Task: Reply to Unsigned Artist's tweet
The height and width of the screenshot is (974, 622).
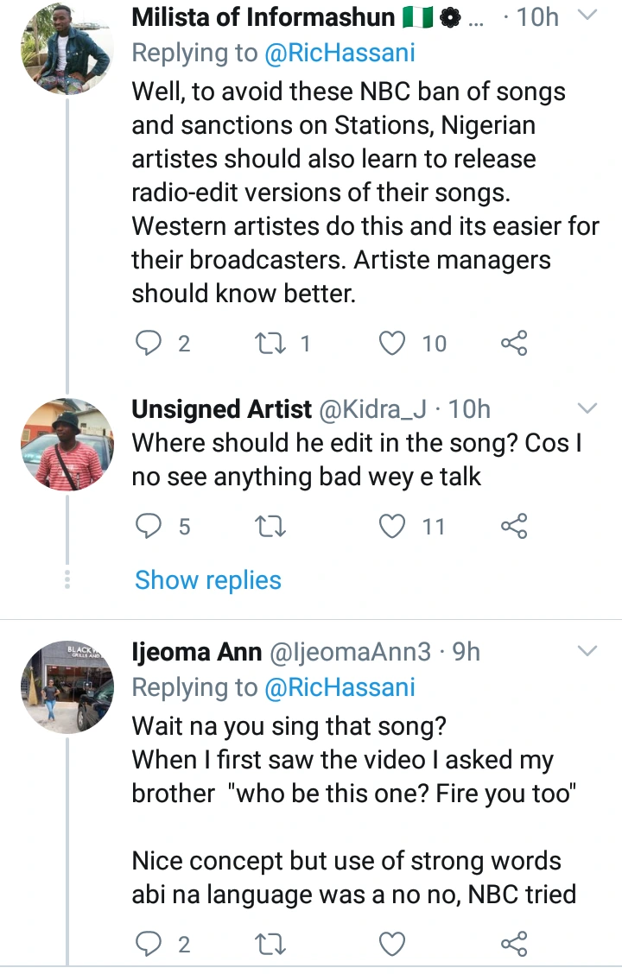Action: pyautogui.click(x=149, y=525)
